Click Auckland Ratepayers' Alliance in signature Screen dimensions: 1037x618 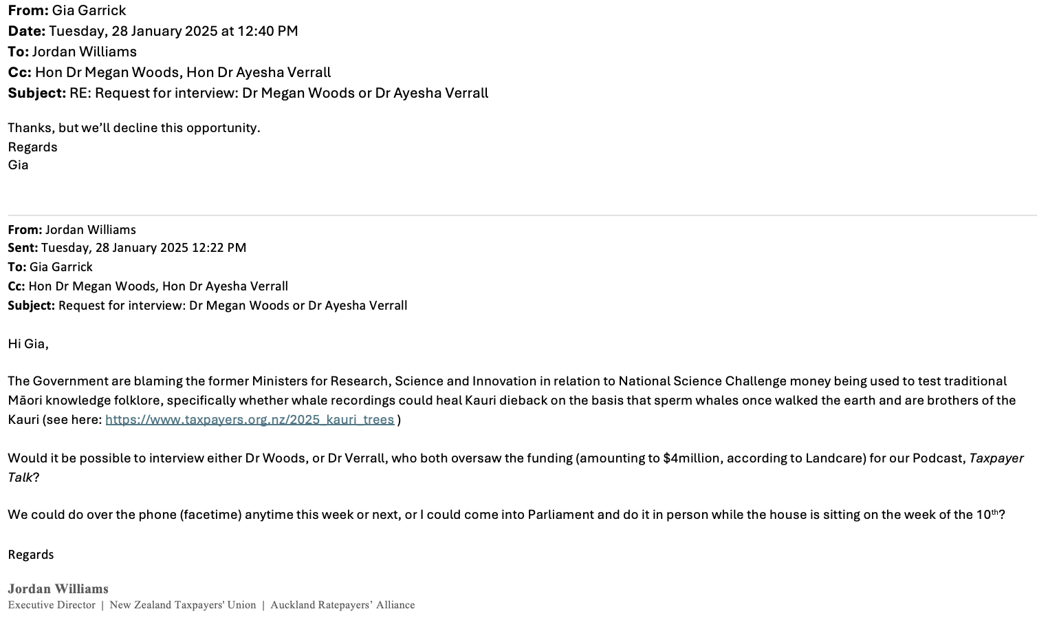click(342, 605)
